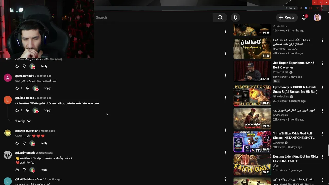The image size is (329, 185).
Task: Open options menu for Pyromancy Is BROKEN video
Action: pos(322,88)
